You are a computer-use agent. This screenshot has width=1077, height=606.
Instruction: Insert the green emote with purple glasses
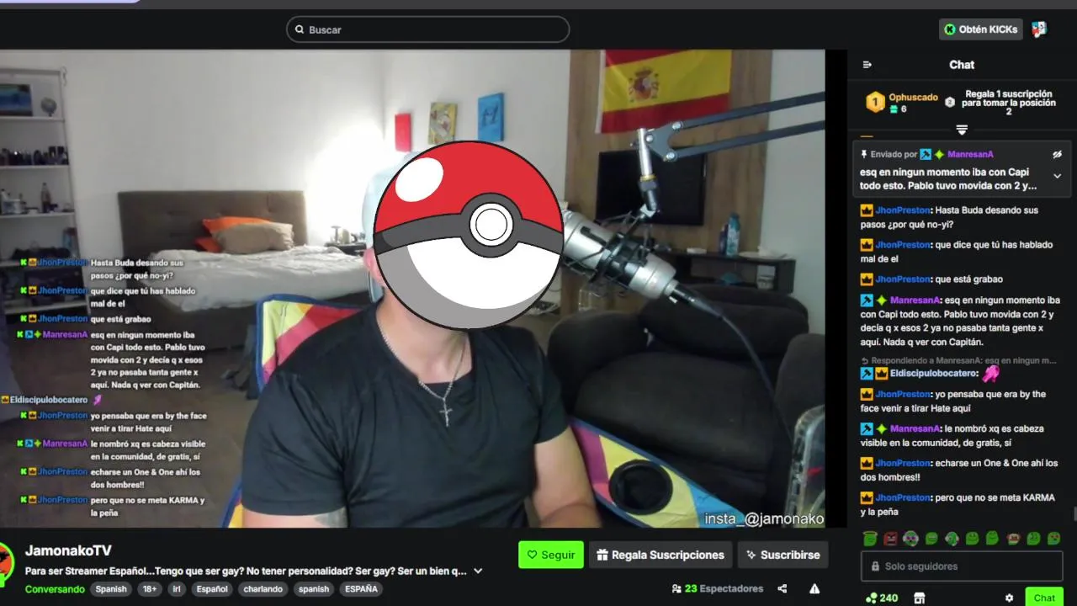[x=910, y=539]
